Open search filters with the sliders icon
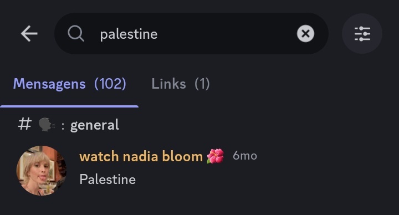The height and width of the screenshot is (215, 399). pyautogui.click(x=362, y=34)
